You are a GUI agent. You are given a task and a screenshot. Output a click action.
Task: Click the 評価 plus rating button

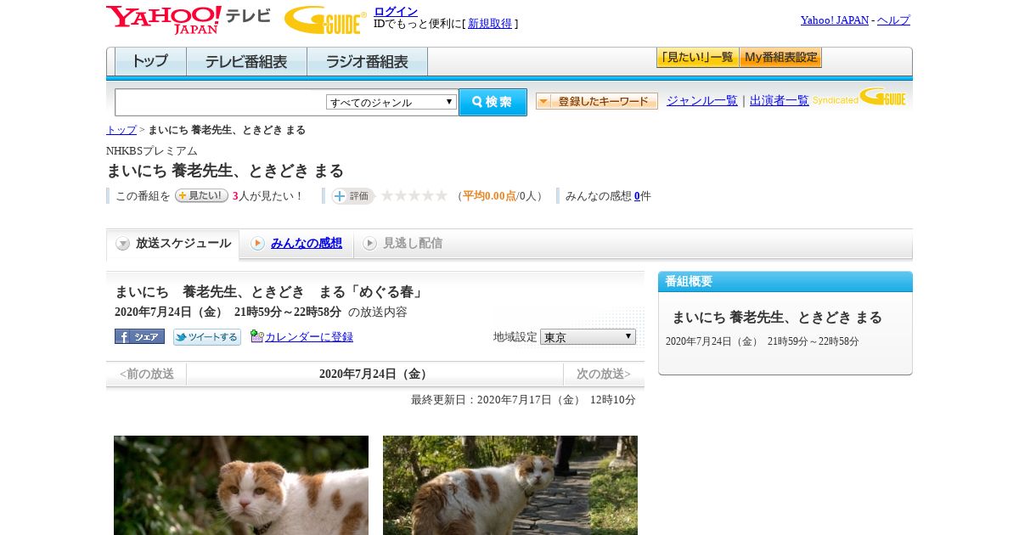[x=352, y=196]
